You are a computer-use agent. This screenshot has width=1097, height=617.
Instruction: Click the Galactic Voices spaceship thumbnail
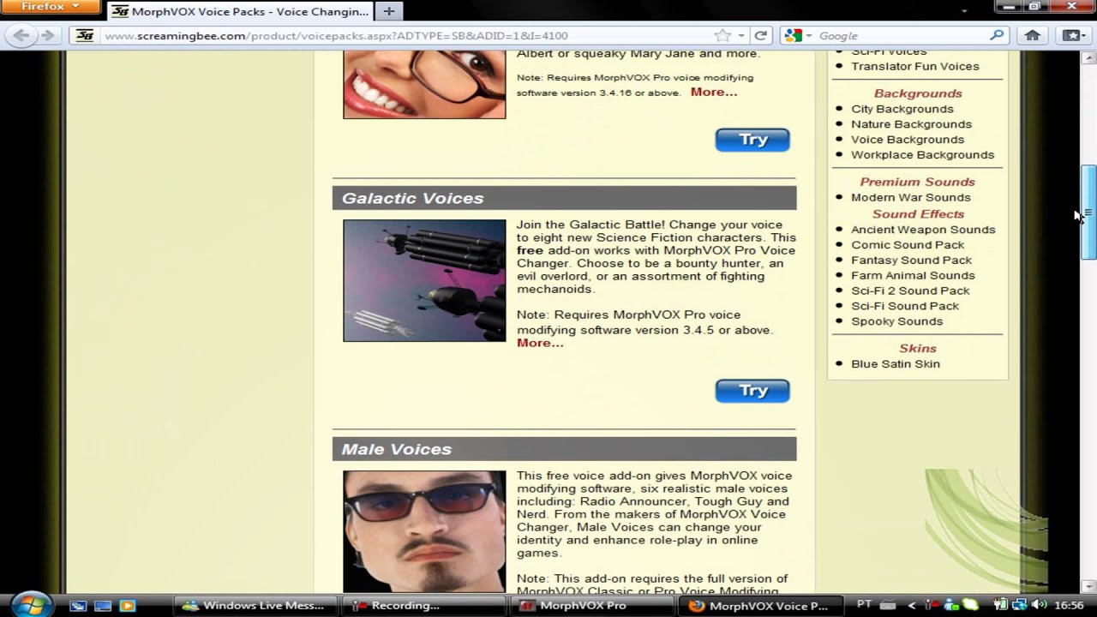tap(424, 280)
